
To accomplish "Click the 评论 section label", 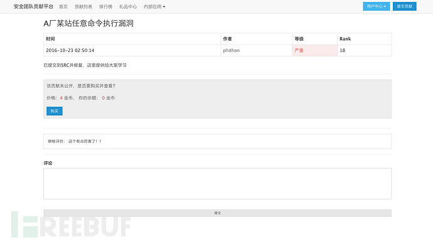I will (48, 163).
